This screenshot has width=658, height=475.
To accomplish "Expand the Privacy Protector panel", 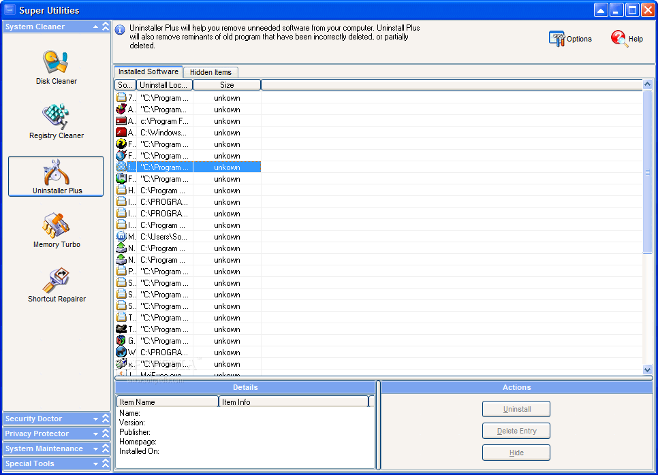I will [95, 434].
